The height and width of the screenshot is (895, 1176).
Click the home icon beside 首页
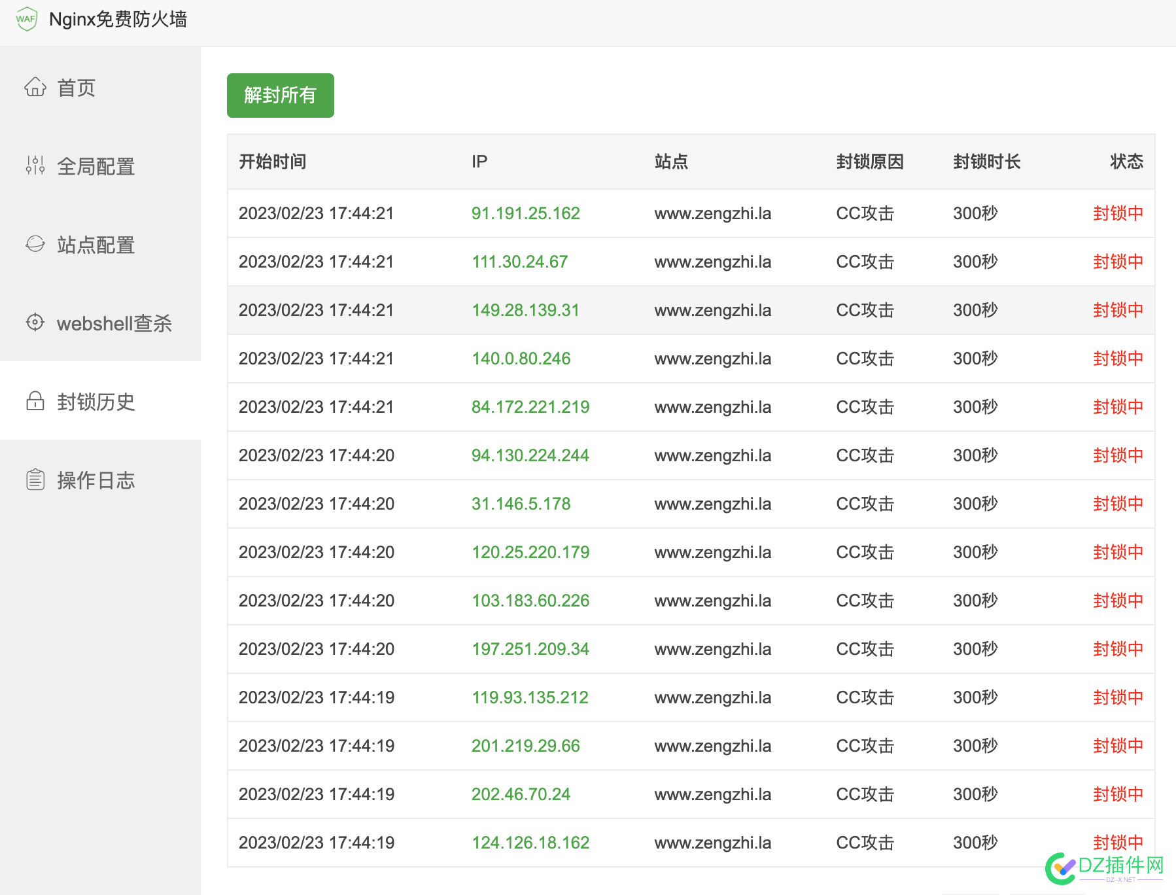click(x=35, y=87)
